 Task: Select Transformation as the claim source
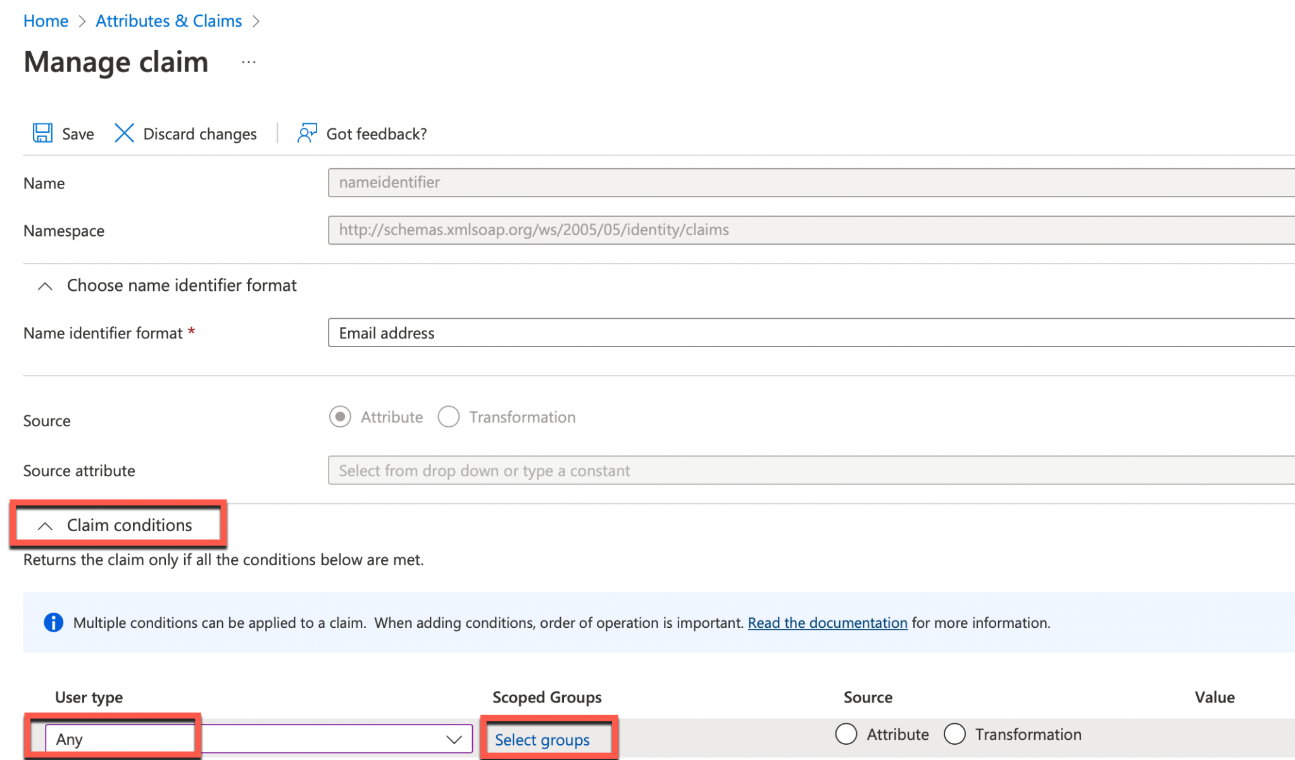pyautogui.click(x=449, y=417)
